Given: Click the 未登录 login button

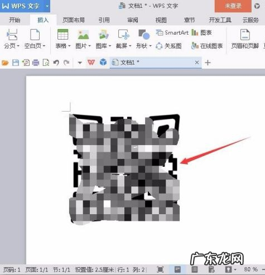Looking at the screenshot, I should tap(233, 6).
